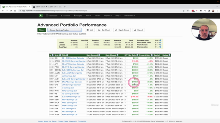Open ADBE Earnings Cal trade
220x123 pixels.
[x=69, y=114]
